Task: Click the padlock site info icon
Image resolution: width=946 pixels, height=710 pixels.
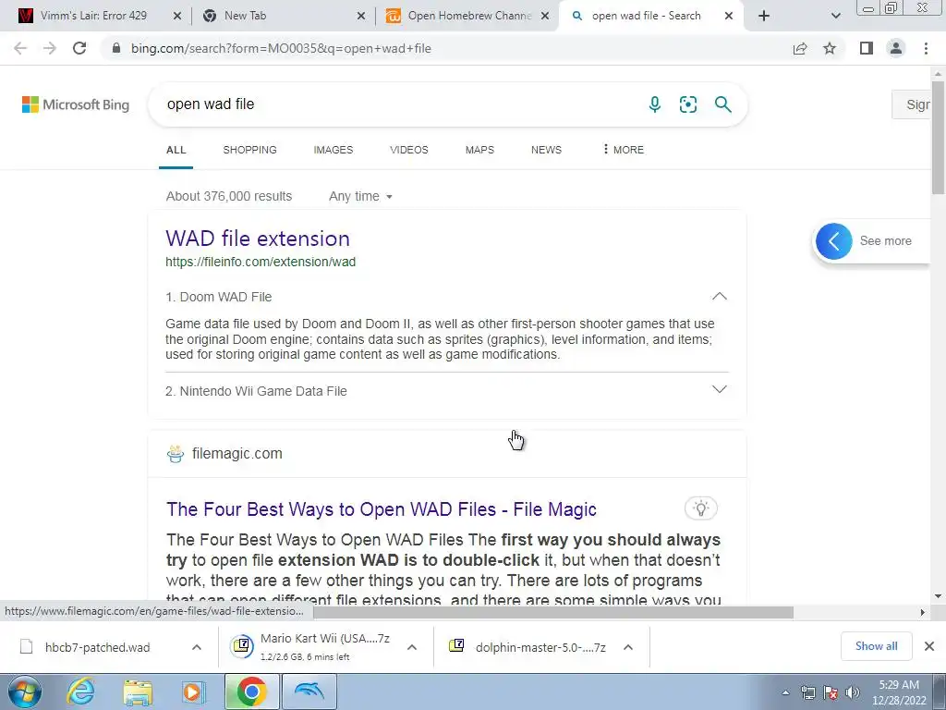Action: coord(116,48)
